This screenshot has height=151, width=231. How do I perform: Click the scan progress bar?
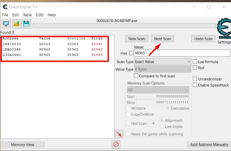tap(124, 25)
